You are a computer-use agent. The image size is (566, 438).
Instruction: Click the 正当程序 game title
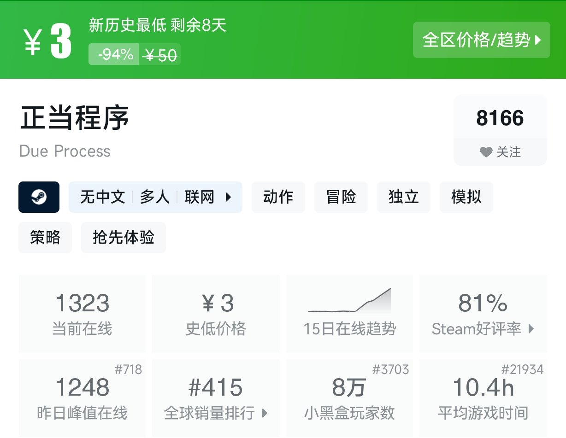tap(74, 118)
